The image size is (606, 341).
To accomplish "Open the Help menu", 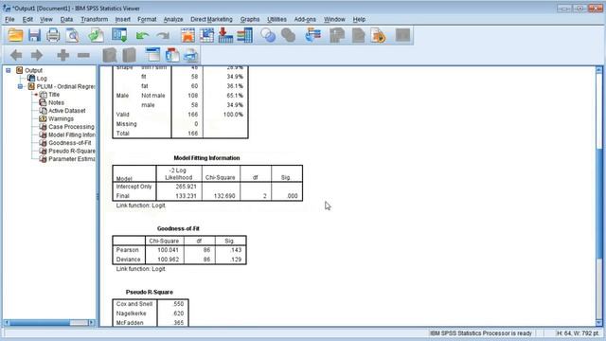I will coord(359,19).
